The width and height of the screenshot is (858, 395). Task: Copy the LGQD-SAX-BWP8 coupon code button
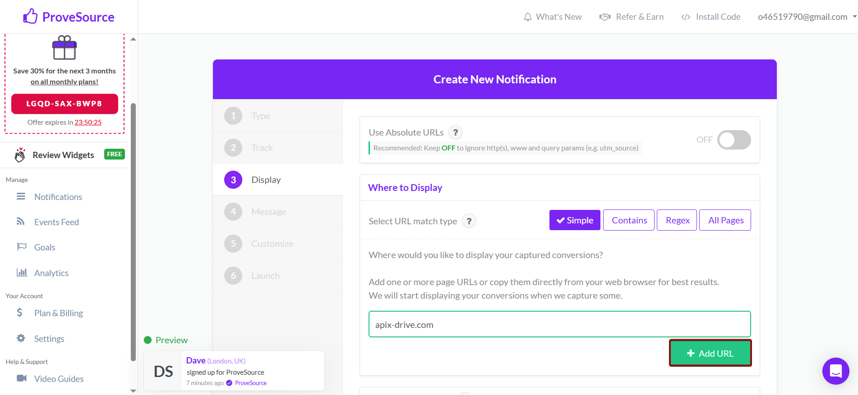click(x=65, y=104)
